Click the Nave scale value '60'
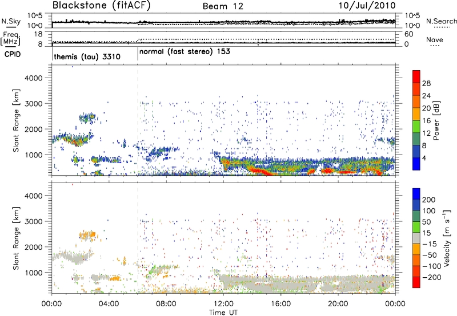 coord(409,34)
